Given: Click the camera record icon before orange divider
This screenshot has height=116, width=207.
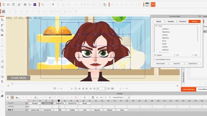Looking at the screenshot, I should 105,5.
